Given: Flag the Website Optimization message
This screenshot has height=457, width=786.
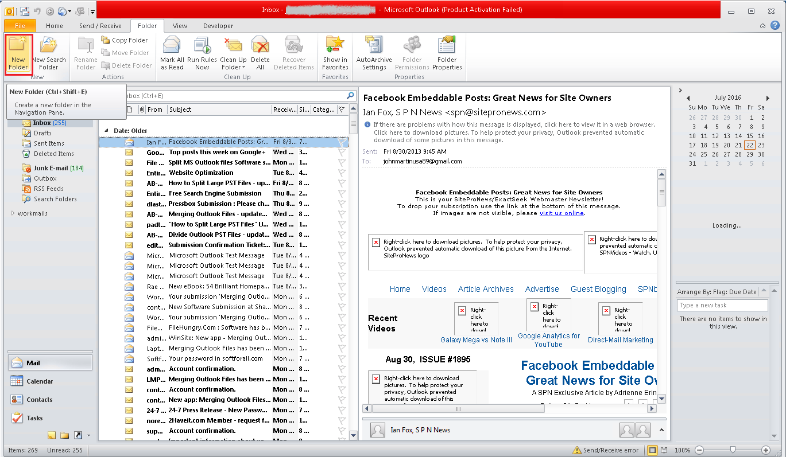Looking at the screenshot, I should coord(342,173).
